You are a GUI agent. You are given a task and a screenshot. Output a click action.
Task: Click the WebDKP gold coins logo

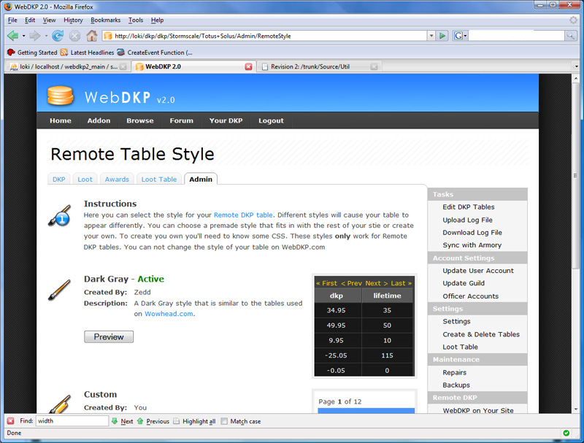click(61, 96)
